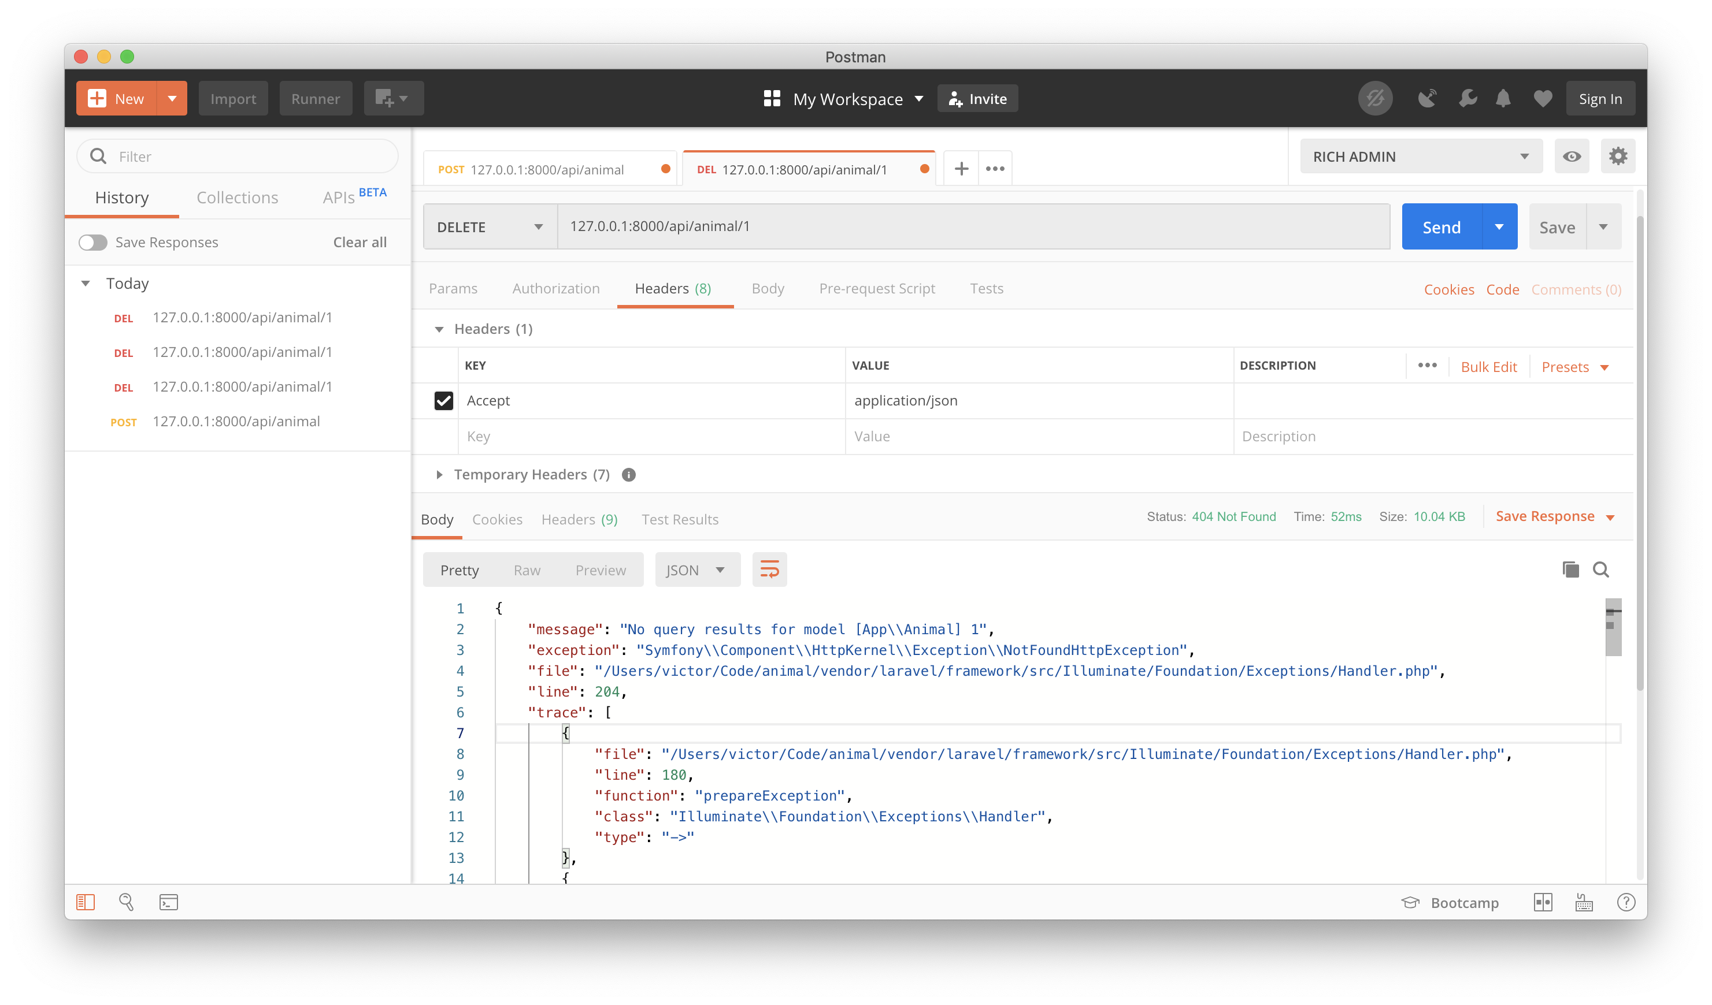Toggle Save Responses switch

click(93, 243)
